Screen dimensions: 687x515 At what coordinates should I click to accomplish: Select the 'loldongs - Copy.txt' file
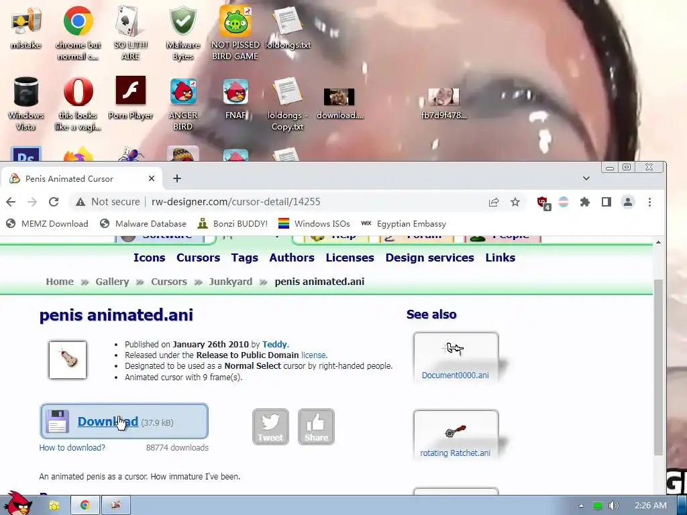click(x=287, y=104)
